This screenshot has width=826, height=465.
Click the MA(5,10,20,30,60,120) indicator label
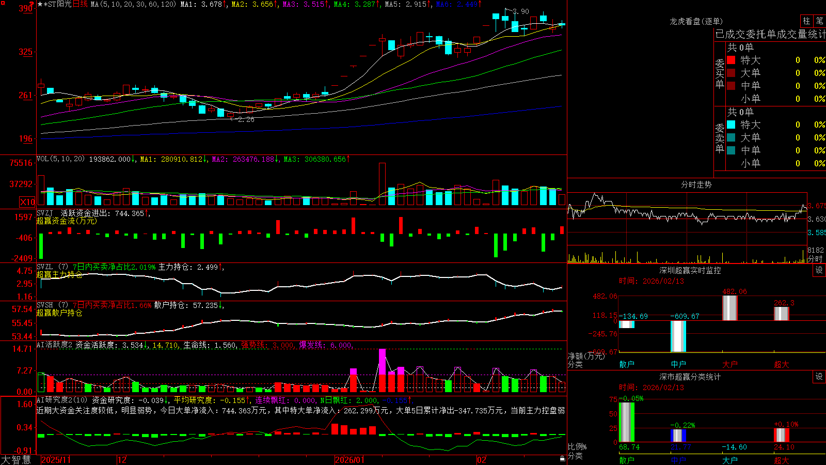point(133,4)
